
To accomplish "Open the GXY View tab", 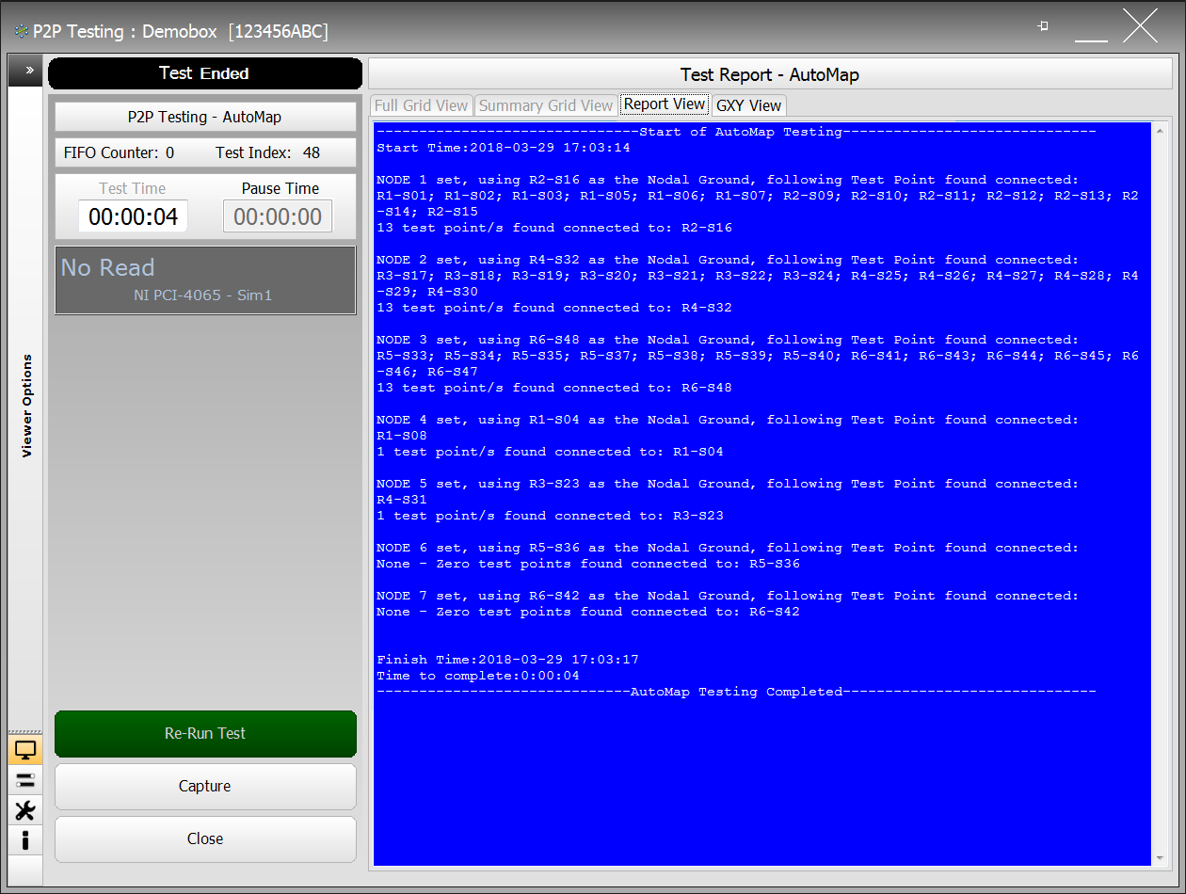I will 748,105.
